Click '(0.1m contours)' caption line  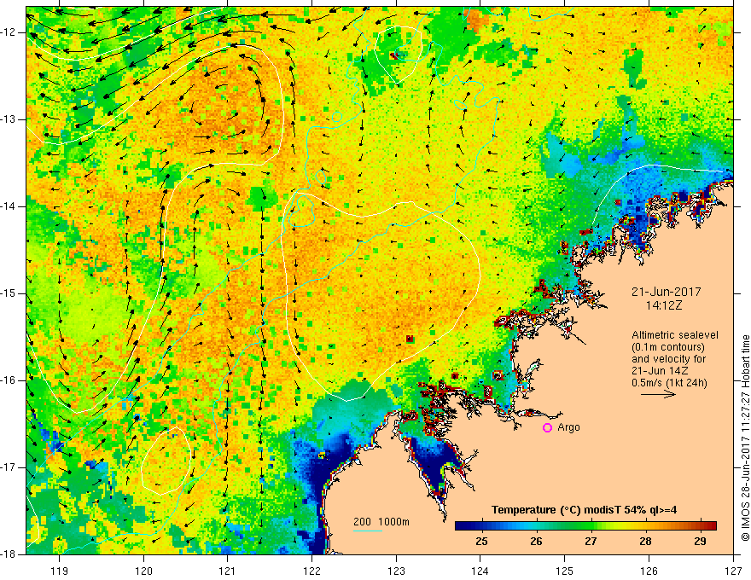(x=667, y=347)
